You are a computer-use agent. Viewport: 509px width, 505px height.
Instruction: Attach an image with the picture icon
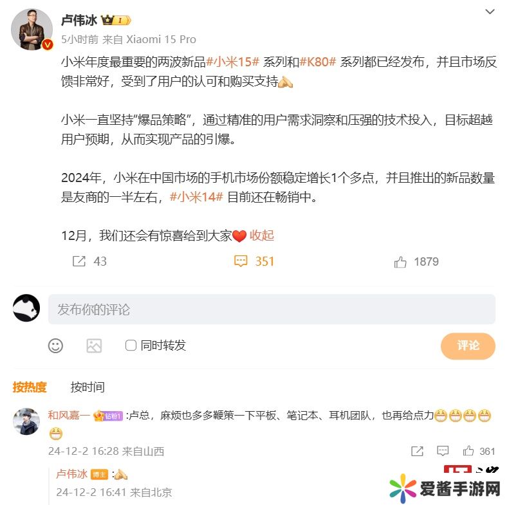pyautogui.click(x=94, y=345)
